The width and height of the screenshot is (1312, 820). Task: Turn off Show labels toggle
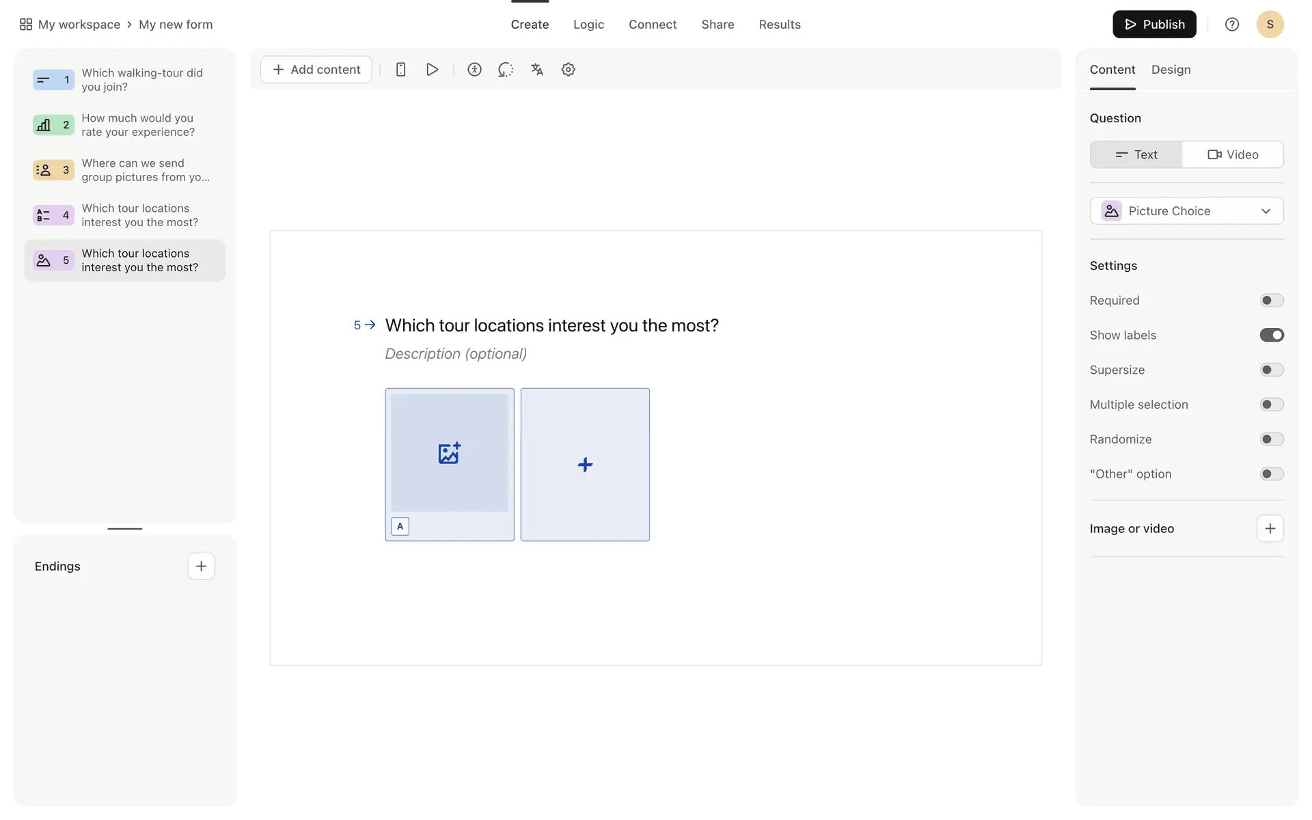[x=1271, y=335]
